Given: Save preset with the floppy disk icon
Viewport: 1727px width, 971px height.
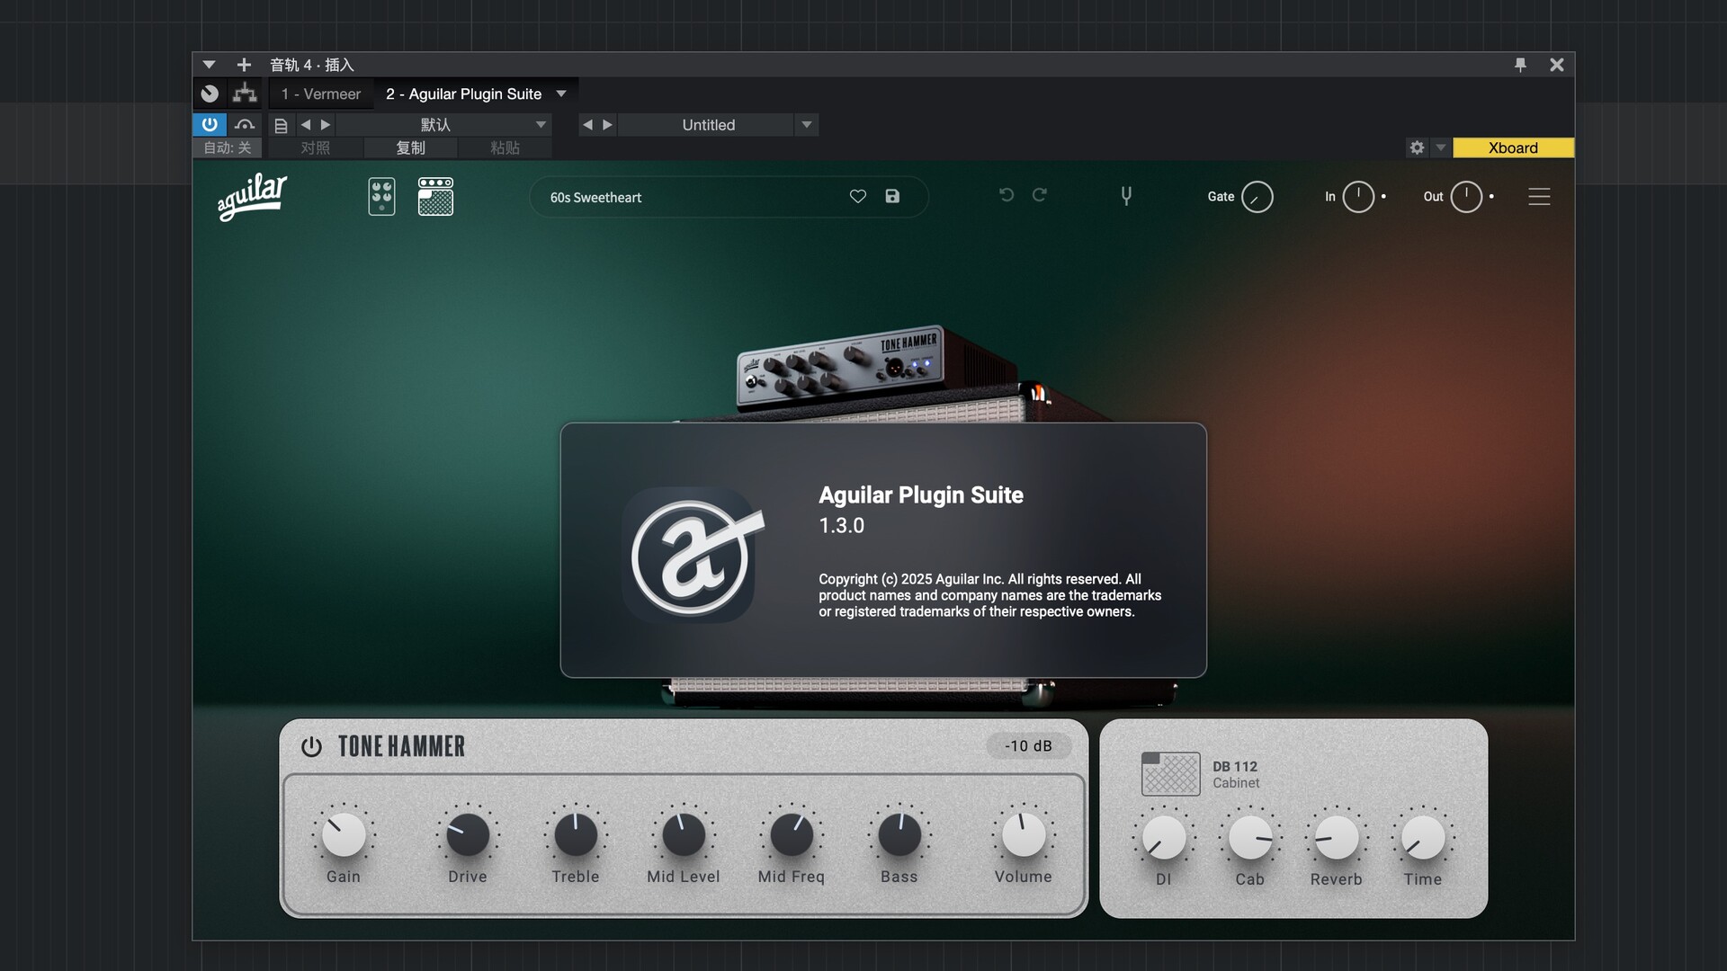Looking at the screenshot, I should tap(892, 197).
